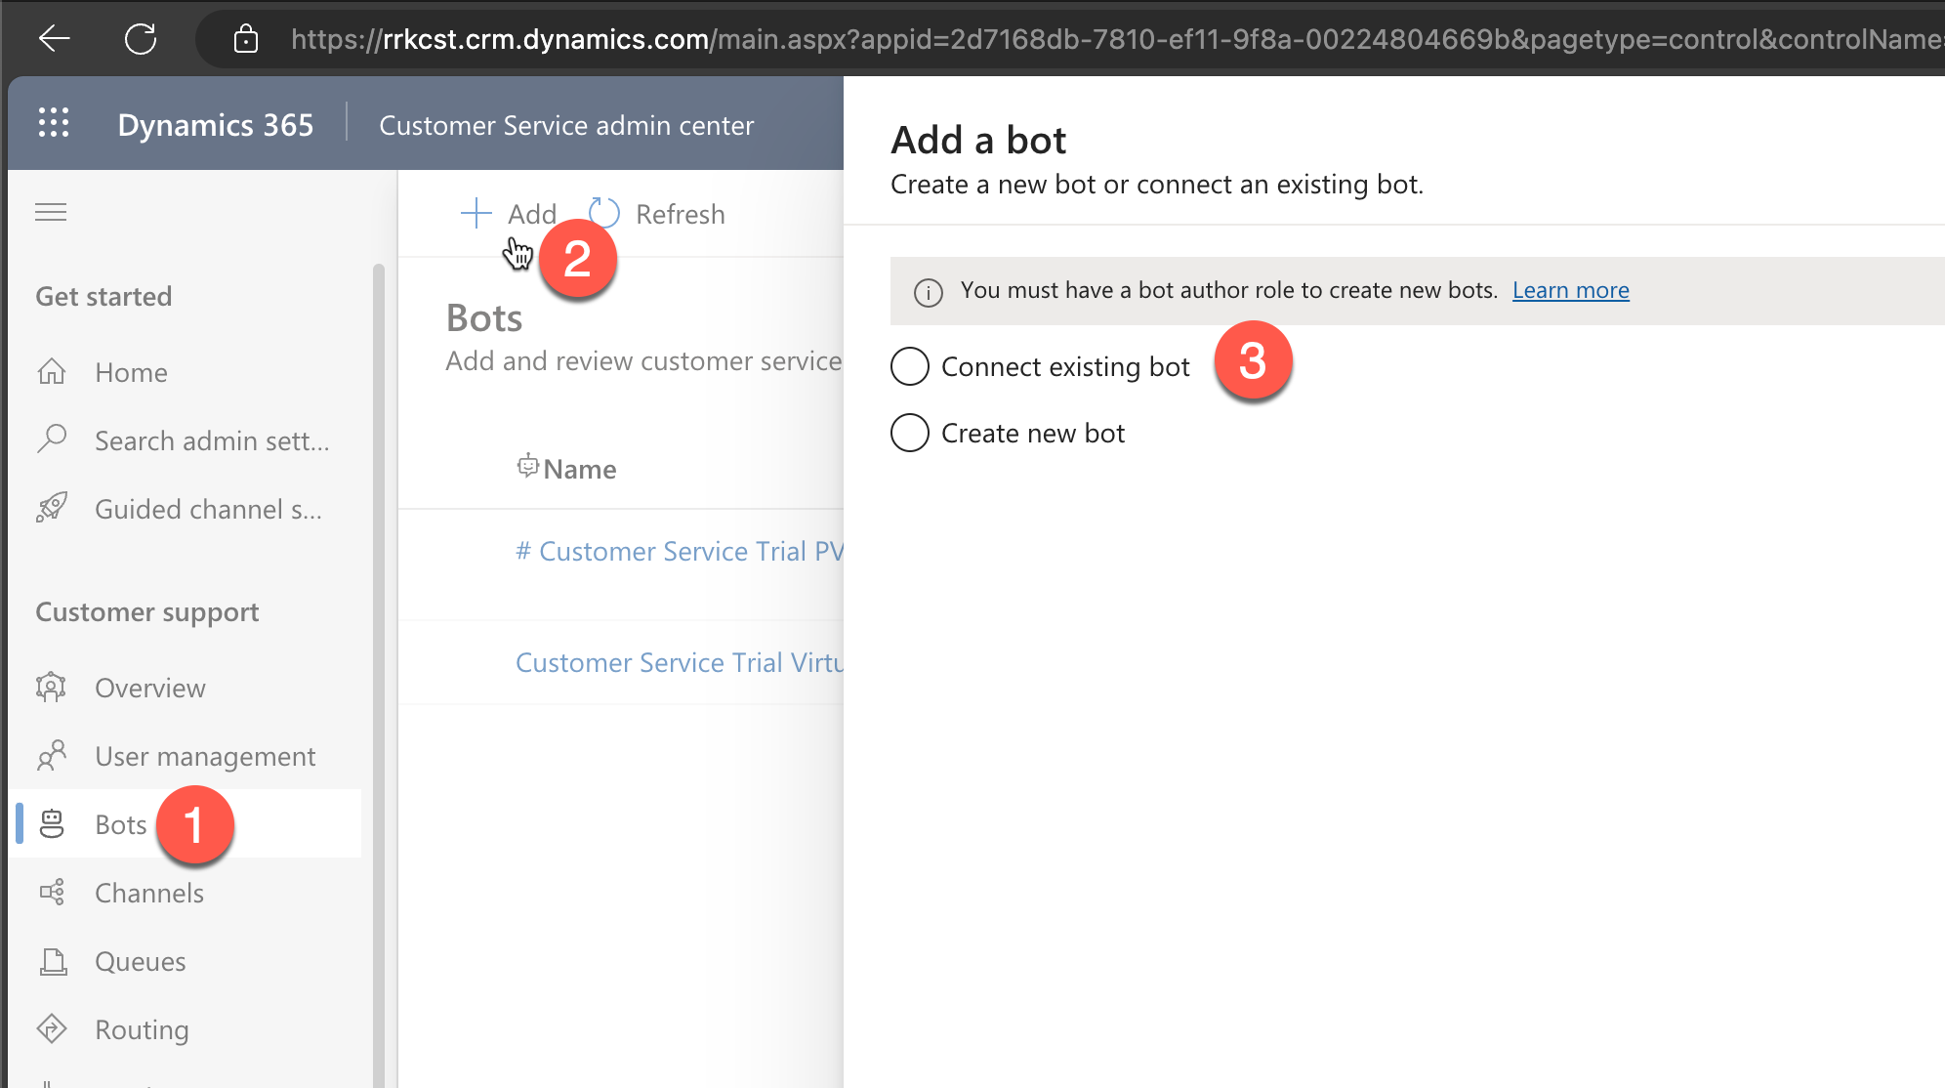Screen dimensions: 1945x1088
Task: Open the Dynamics 365 app launcher waffle
Action: click(x=54, y=123)
